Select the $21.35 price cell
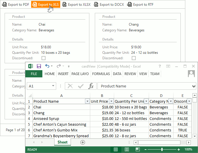Image resolution: width=198 pixels, height=153 pixels. click(102, 130)
